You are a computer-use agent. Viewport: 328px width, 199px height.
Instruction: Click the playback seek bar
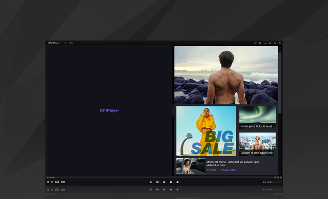(x=164, y=178)
